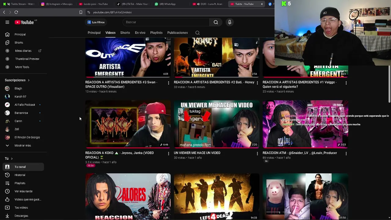Open Principal home icon in sidebar
This screenshot has height=220, width=391.
(x=7, y=35)
